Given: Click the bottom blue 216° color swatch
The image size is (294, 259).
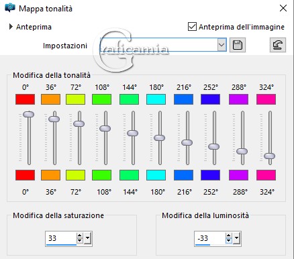Looking at the screenshot, I should [183, 175].
